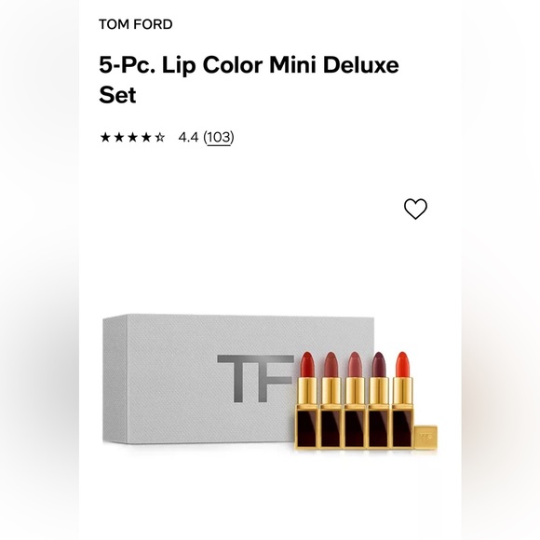Click the dark brown base of the rightmost lipstick
Image resolution: width=540 pixels, height=540 pixels.
tap(402, 428)
